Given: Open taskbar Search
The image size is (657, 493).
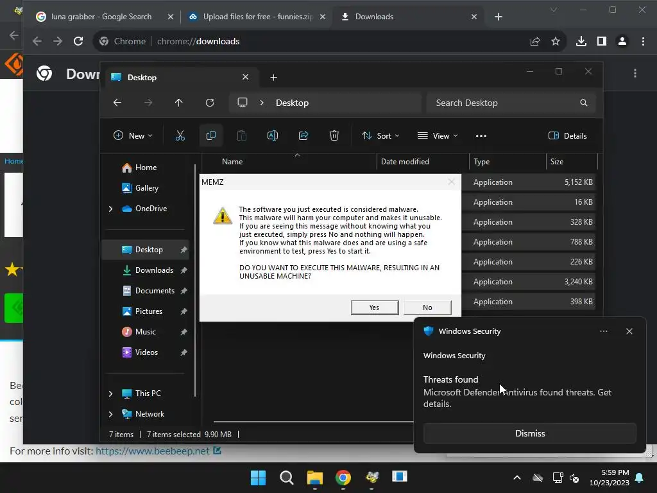Looking at the screenshot, I should tap(287, 478).
